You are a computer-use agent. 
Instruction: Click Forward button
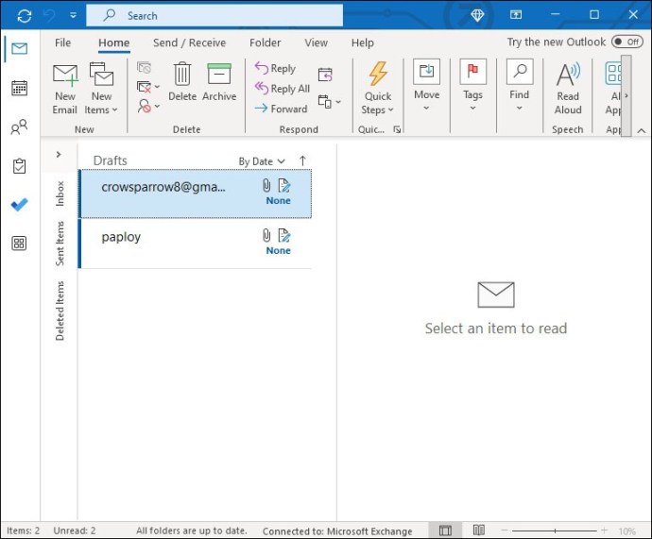coord(281,109)
